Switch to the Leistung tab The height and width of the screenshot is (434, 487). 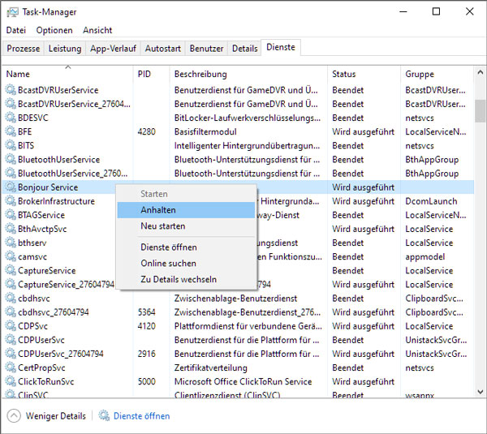point(65,49)
